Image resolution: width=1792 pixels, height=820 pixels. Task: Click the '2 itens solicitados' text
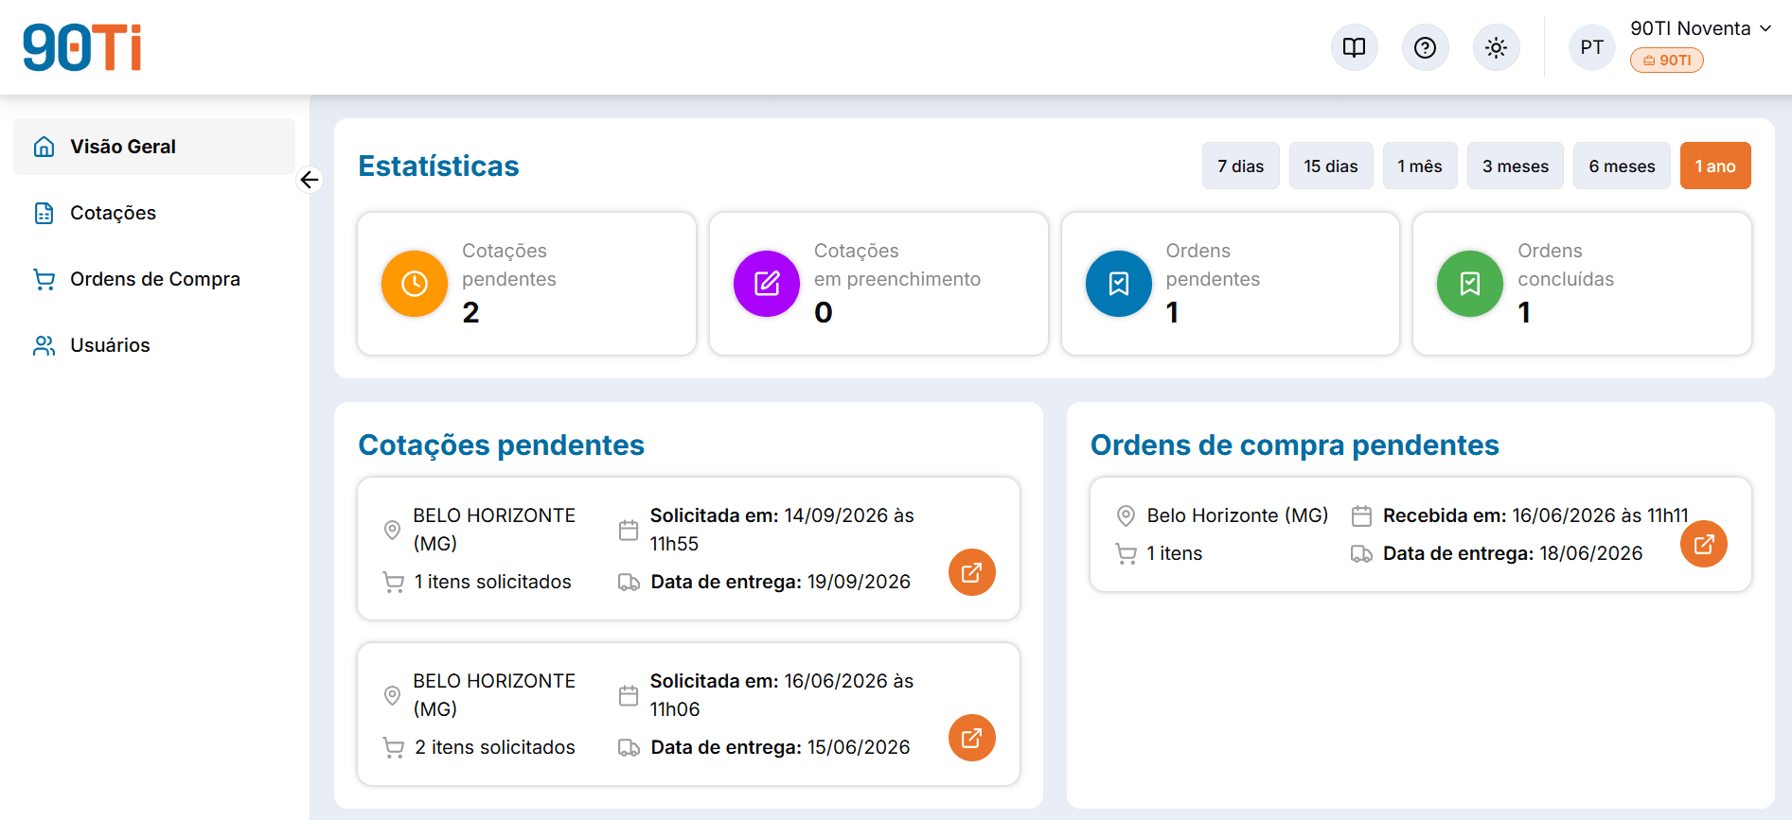click(x=494, y=747)
